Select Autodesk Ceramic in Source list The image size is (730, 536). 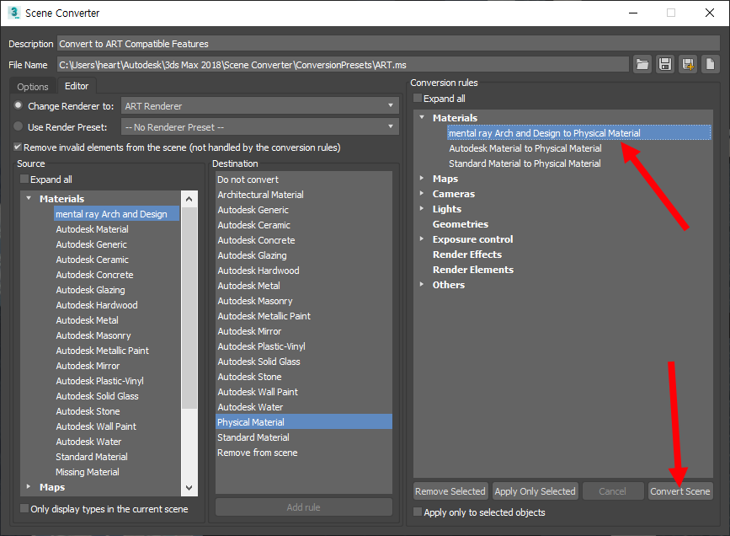pos(92,259)
